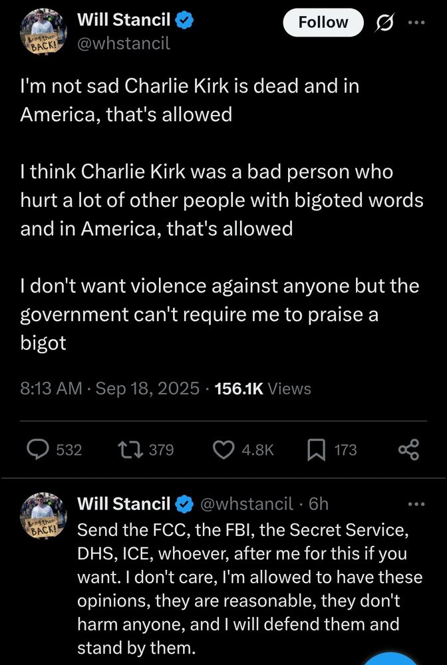Click the share icon on main post
This screenshot has height=665, width=447.
point(409,450)
